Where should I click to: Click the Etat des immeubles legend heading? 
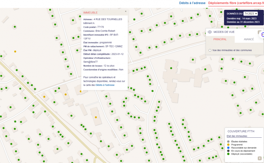click(237, 136)
